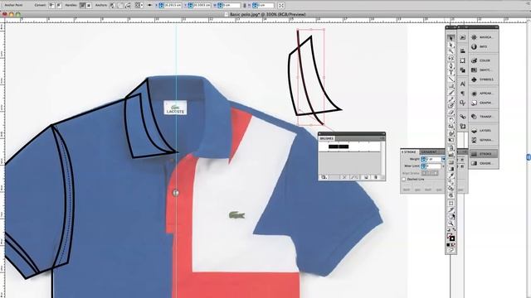Select the Selection arrow tool
Screen dimensions: 531x298
(x=451, y=37)
